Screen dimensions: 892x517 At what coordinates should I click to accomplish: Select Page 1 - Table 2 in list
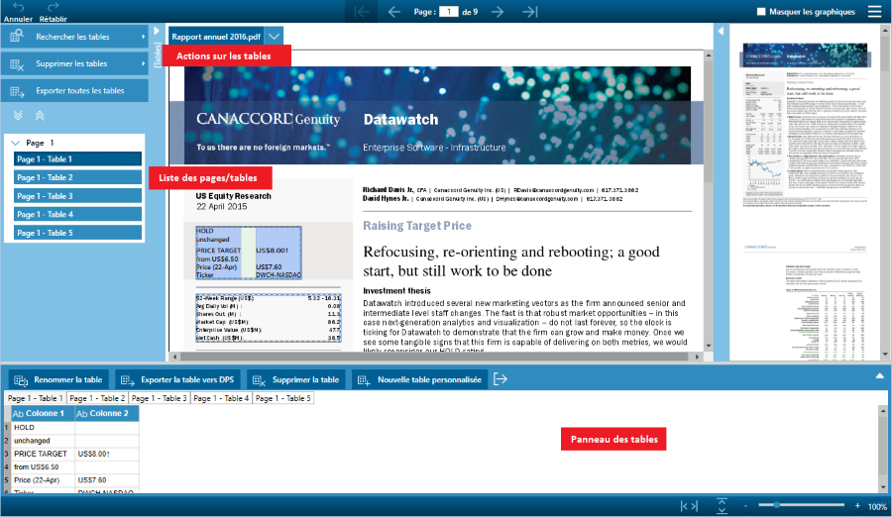point(77,177)
